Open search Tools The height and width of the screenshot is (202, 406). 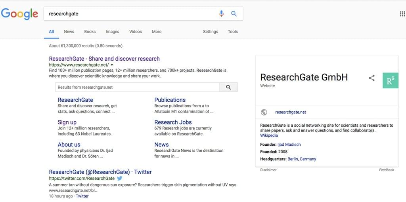point(232,32)
